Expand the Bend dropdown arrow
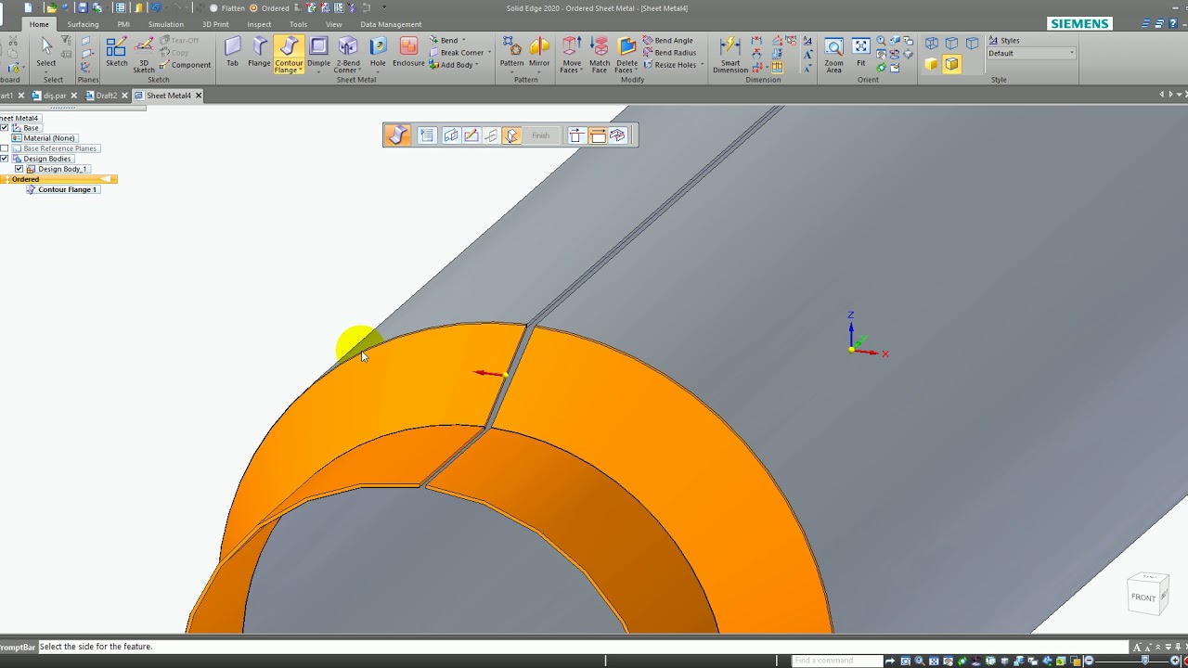This screenshot has height=668, width=1188. click(463, 41)
